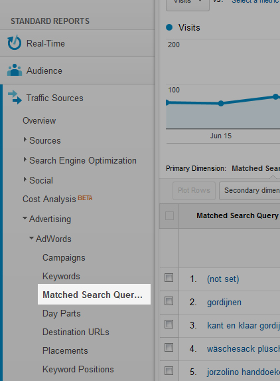Viewport: 280px width, 381px height.
Task: Open the jorzolino handdoeken query link
Action: (244, 372)
